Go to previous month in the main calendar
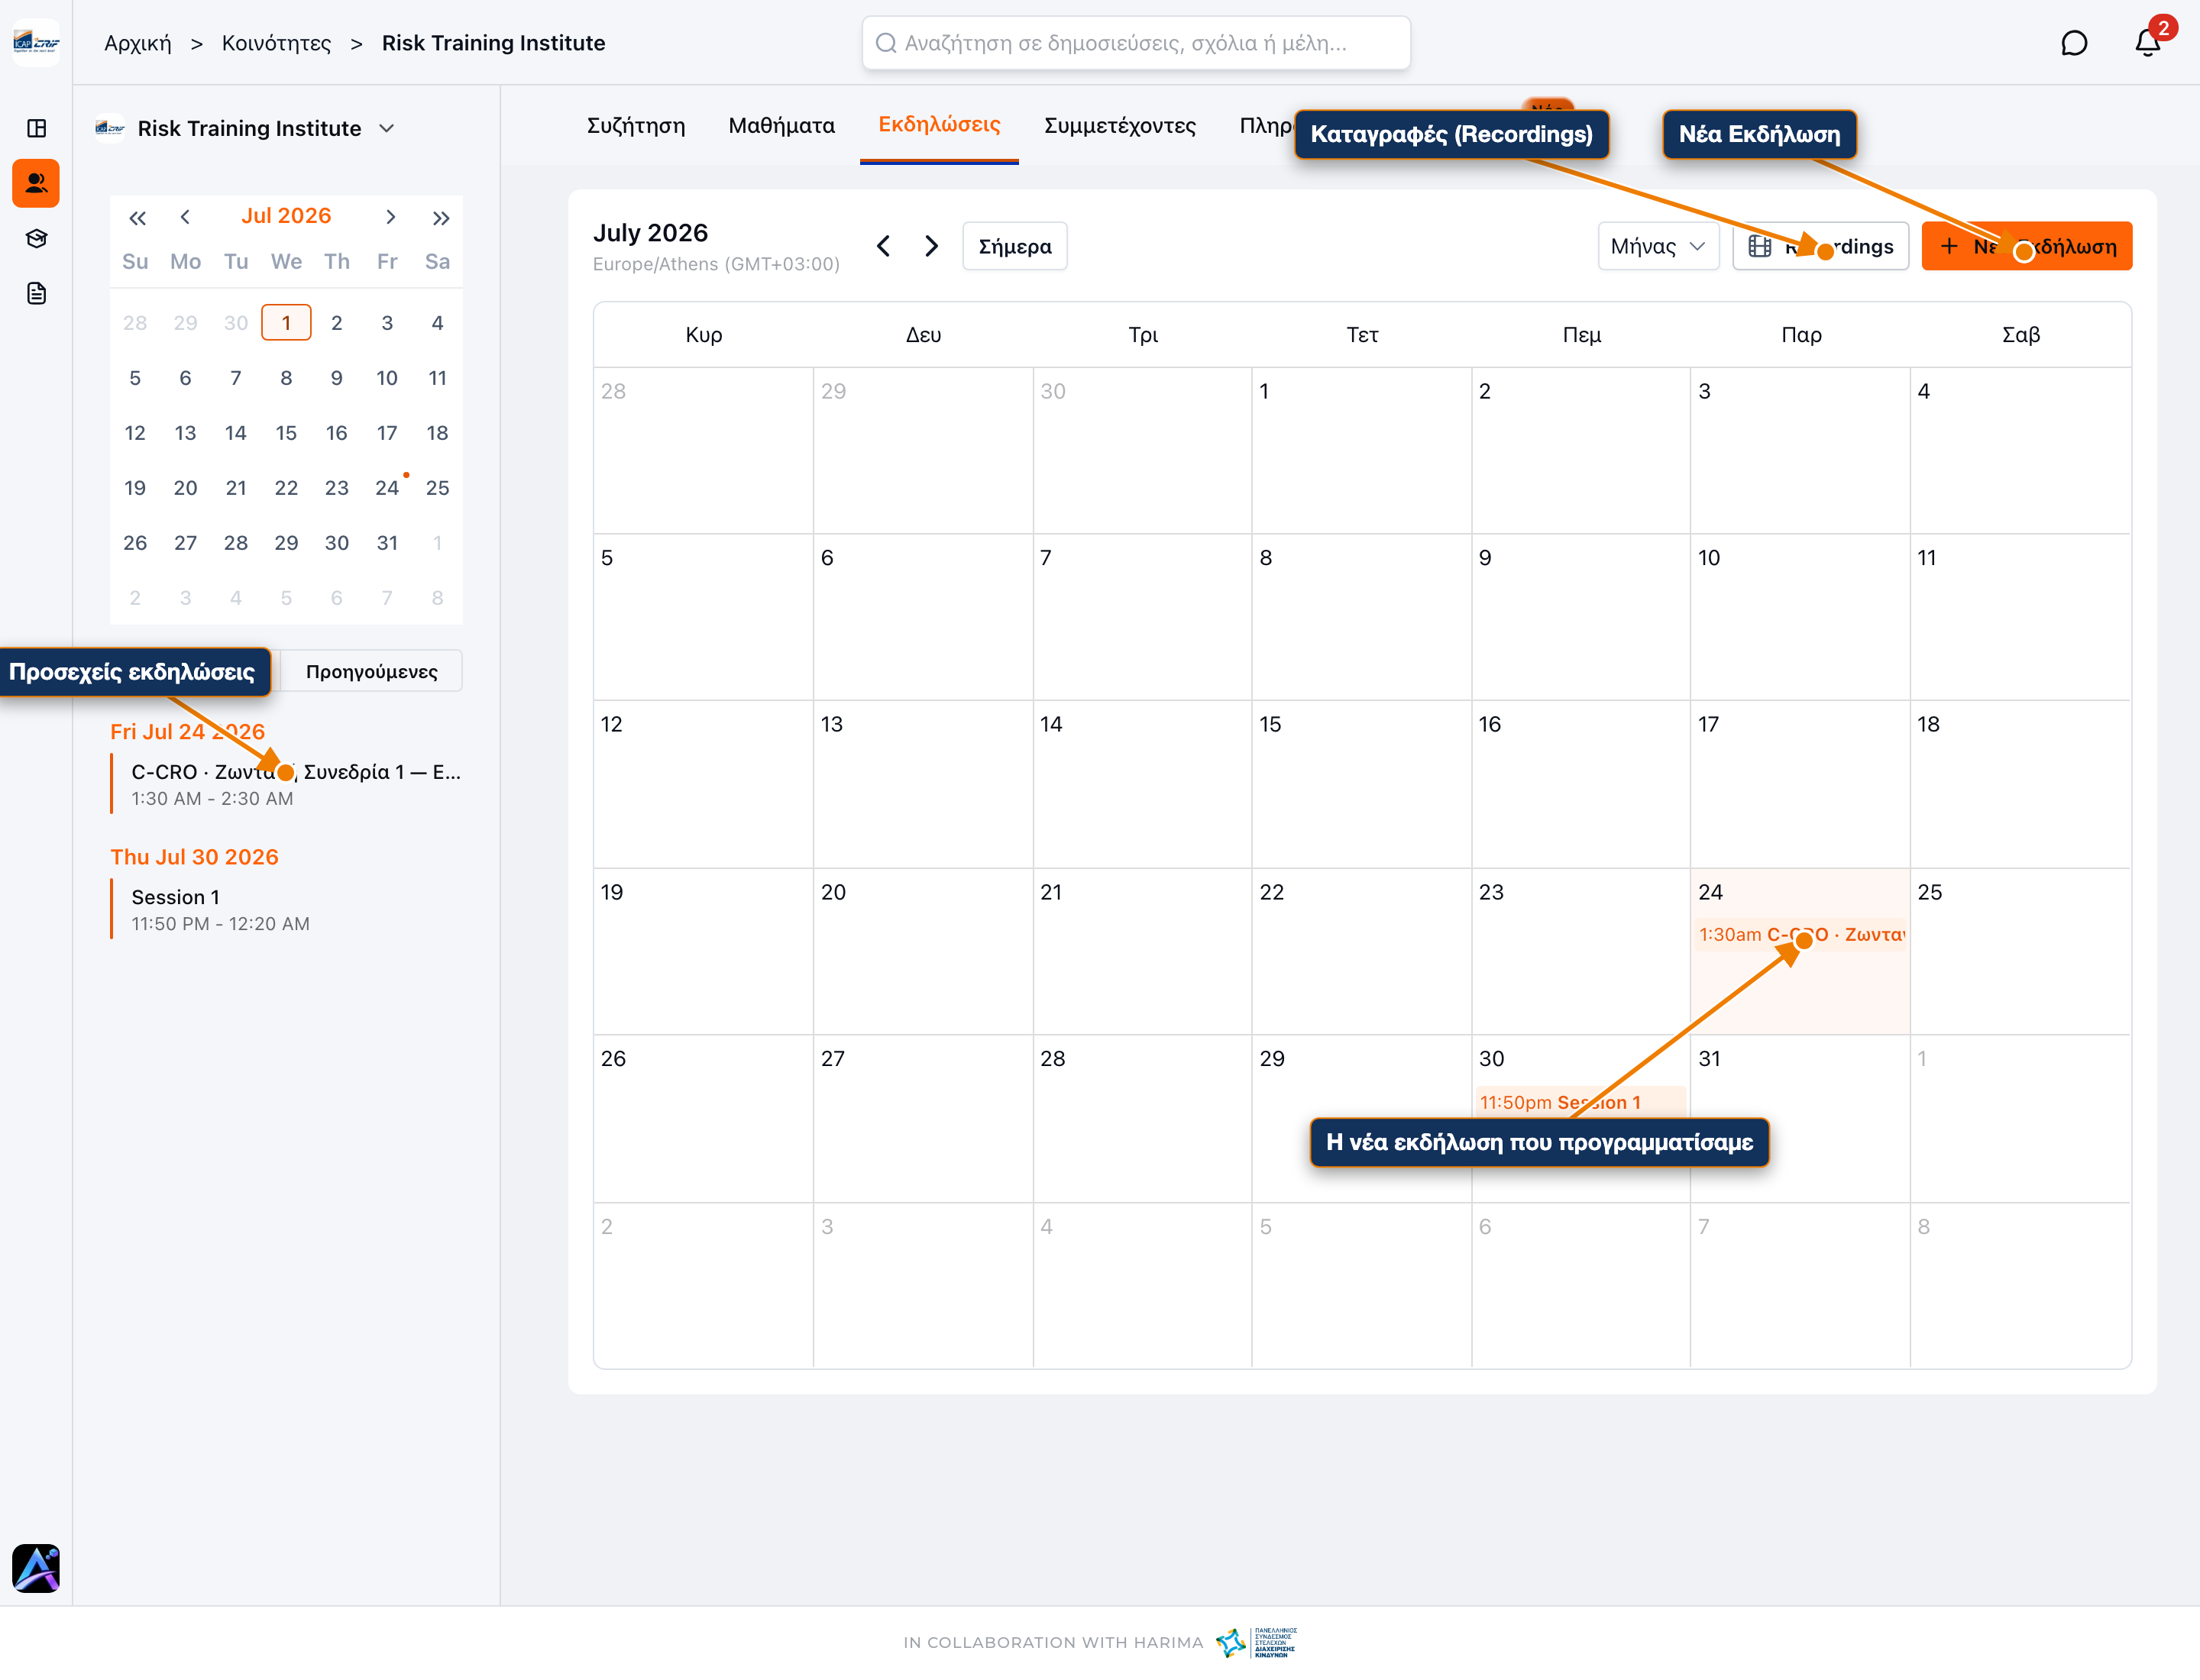The height and width of the screenshot is (1680, 2200). click(883, 246)
